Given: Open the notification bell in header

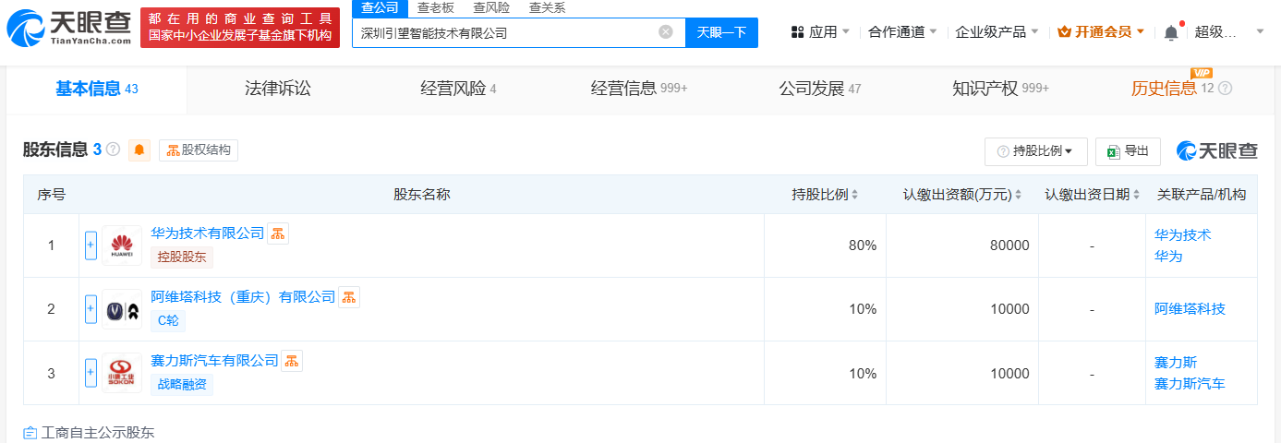Looking at the screenshot, I should coord(1171,32).
